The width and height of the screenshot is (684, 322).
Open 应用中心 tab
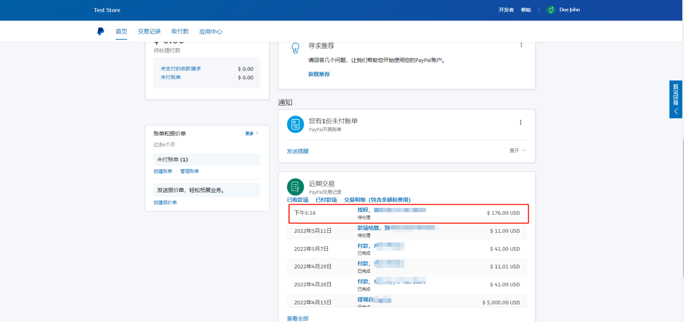[210, 32]
